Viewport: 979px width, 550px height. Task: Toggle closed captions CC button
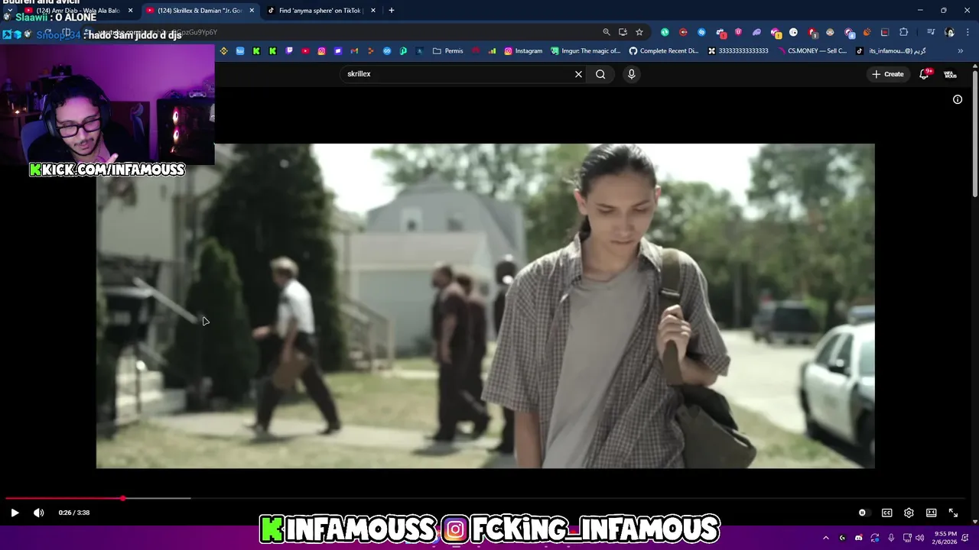[x=887, y=513]
